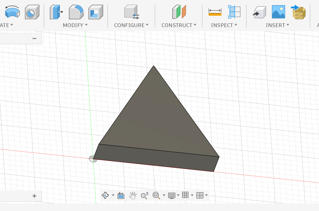Open the INSERT dropdown menu

pos(277,25)
